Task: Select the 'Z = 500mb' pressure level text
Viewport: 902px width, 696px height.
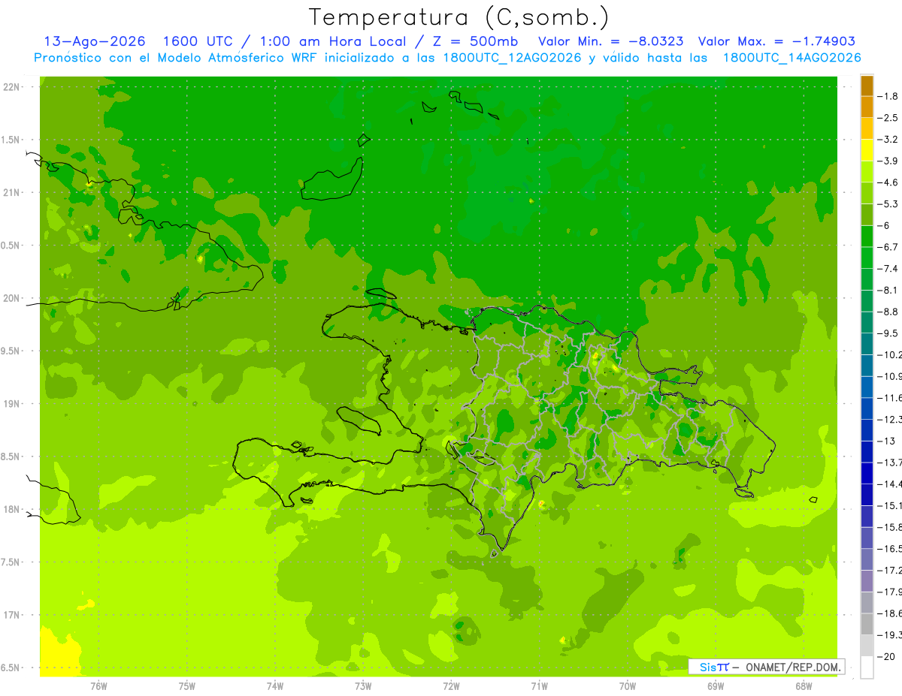Action: click(x=477, y=41)
